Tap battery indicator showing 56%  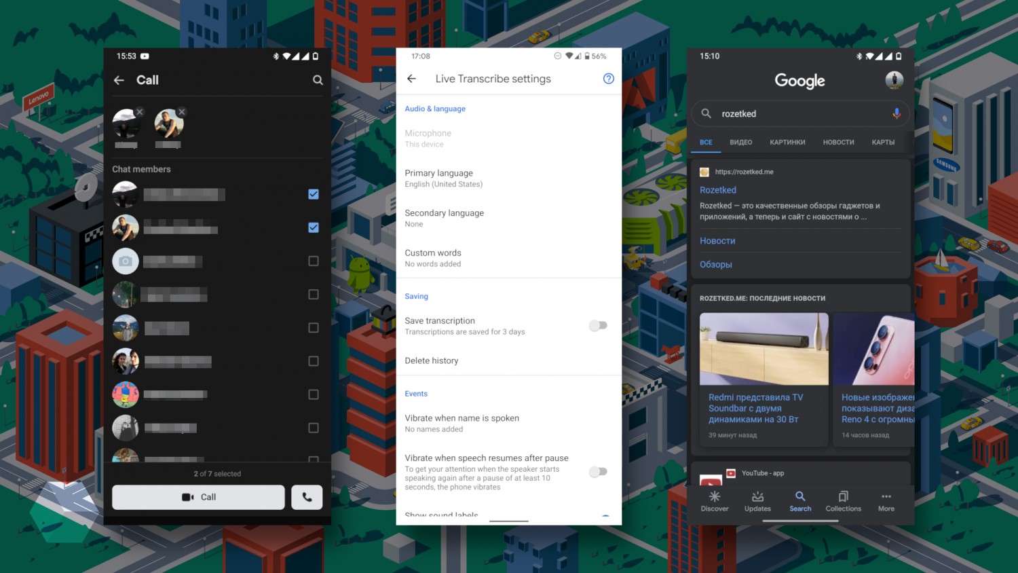click(x=595, y=56)
